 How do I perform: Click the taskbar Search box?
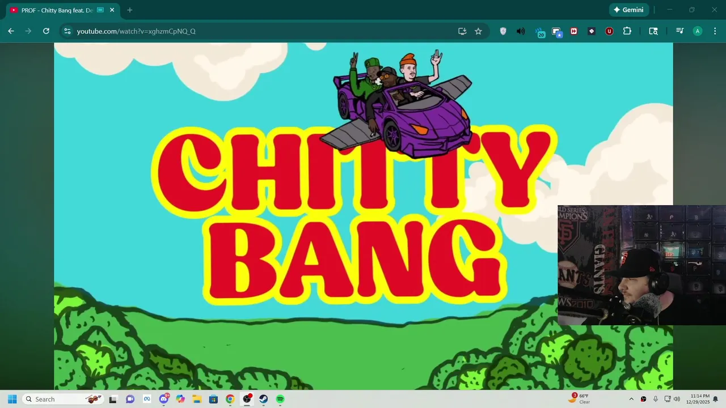coord(64,399)
